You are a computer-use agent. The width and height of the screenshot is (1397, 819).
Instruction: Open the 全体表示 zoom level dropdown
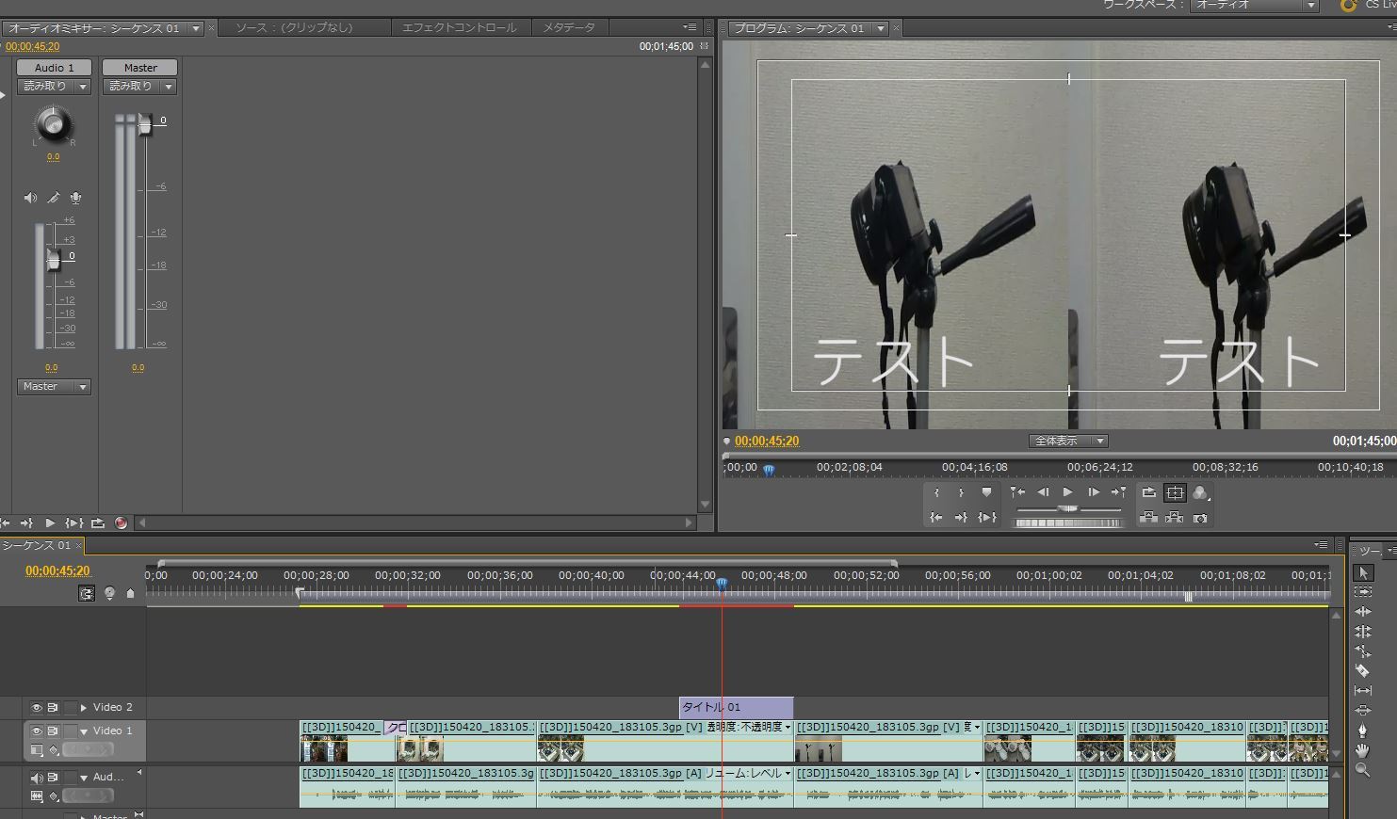pyautogui.click(x=1068, y=441)
